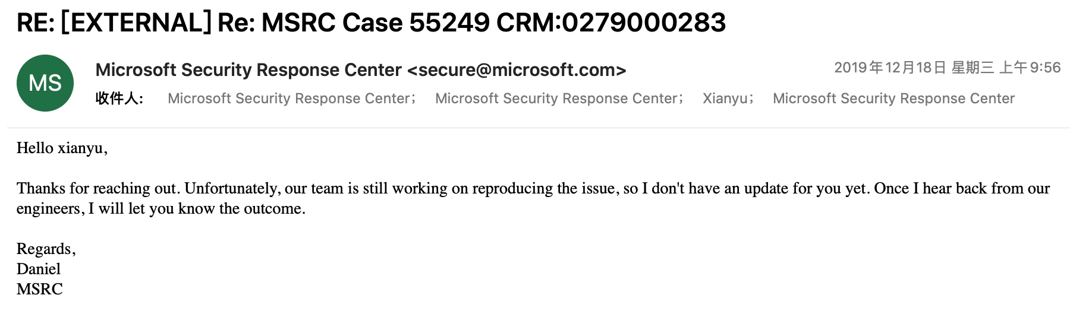Click the [EXTERNAL] tag in the subject
1070x330 pixels.
tap(136, 23)
